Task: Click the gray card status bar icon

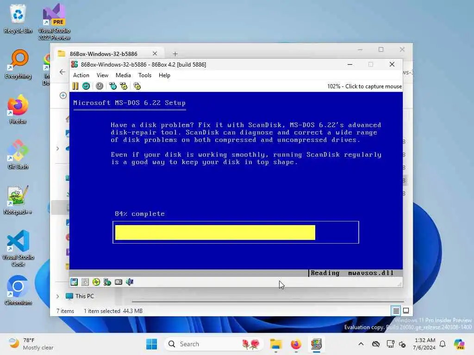Action: tap(118, 282)
